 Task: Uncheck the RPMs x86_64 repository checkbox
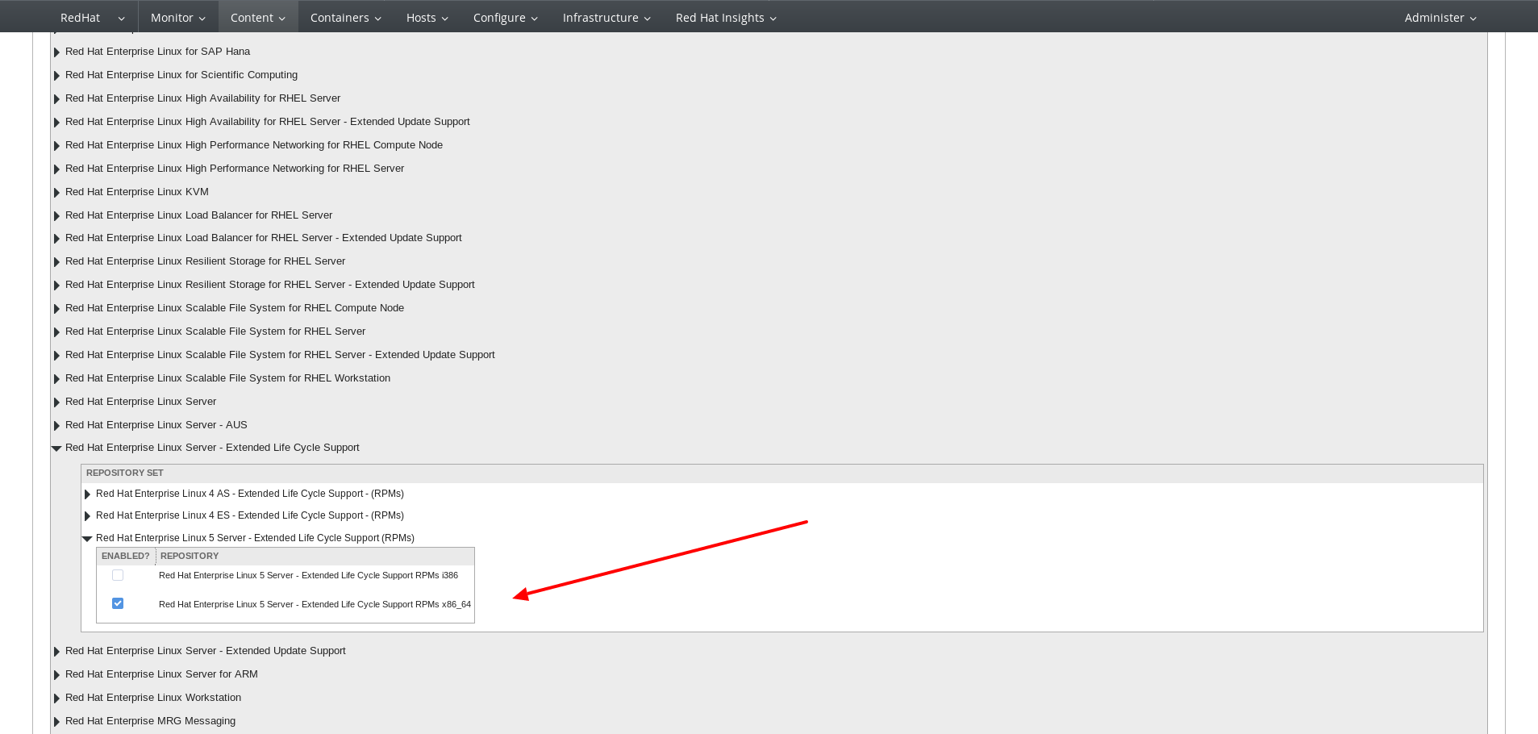(118, 603)
